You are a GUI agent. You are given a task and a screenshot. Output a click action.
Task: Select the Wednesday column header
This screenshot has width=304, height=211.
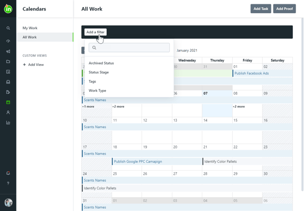(187, 60)
